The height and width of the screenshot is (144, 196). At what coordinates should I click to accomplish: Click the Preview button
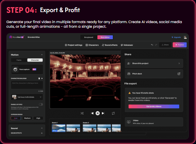[x=180, y=45]
